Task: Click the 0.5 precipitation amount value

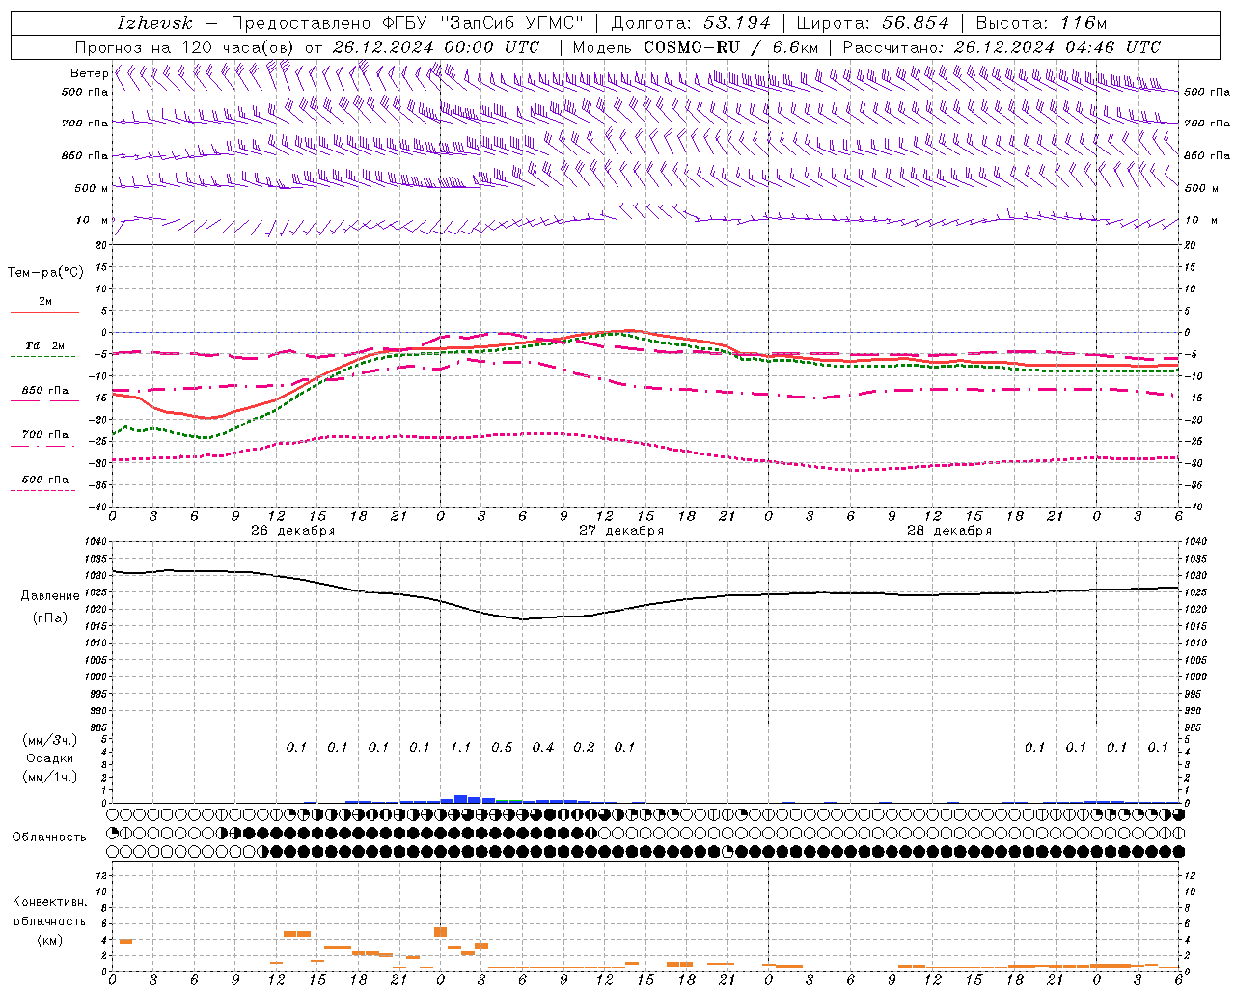Action: tap(502, 747)
